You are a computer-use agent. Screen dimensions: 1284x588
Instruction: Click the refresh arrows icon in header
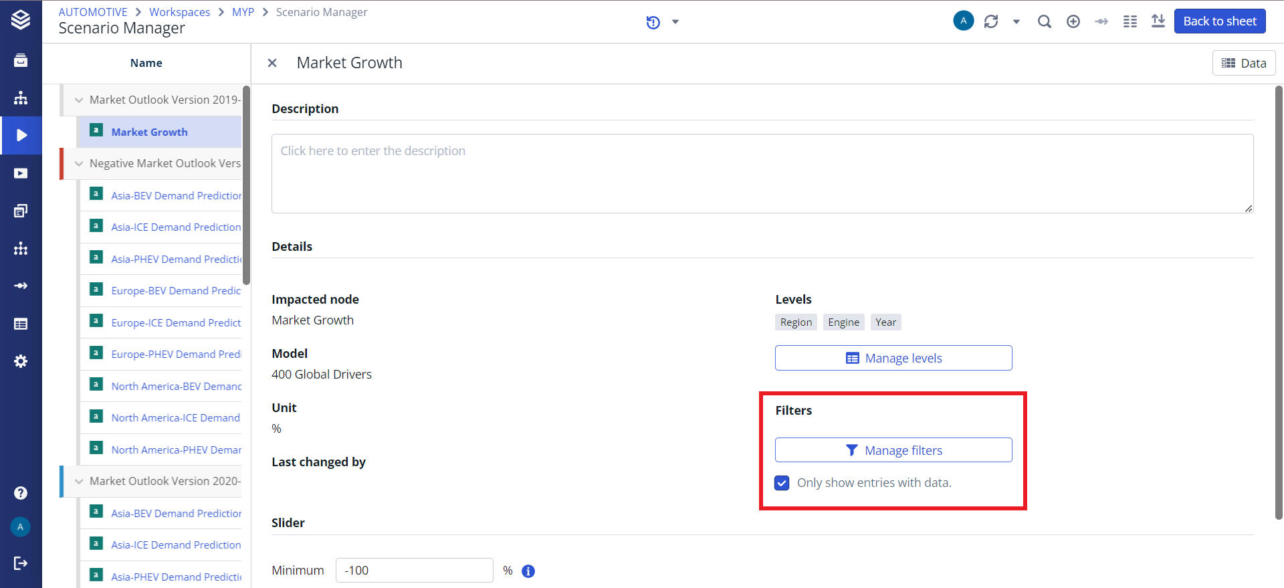[x=991, y=21]
